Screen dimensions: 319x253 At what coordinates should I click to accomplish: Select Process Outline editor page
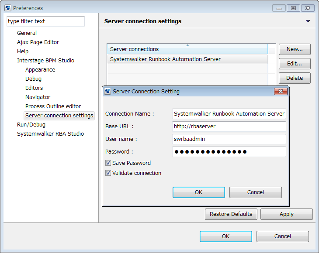coord(53,106)
